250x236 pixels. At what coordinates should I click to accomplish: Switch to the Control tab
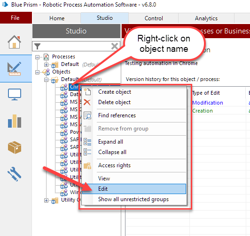tap(154, 18)
